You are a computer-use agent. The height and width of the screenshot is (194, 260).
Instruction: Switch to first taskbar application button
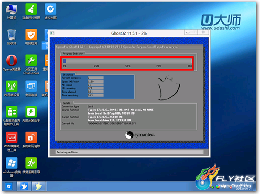click(x=24, y=186)
